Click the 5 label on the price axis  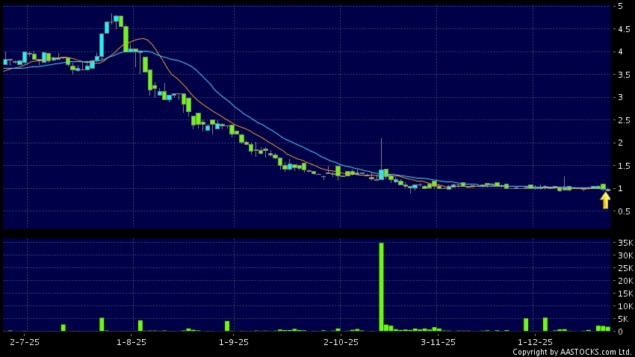(619, 6)
